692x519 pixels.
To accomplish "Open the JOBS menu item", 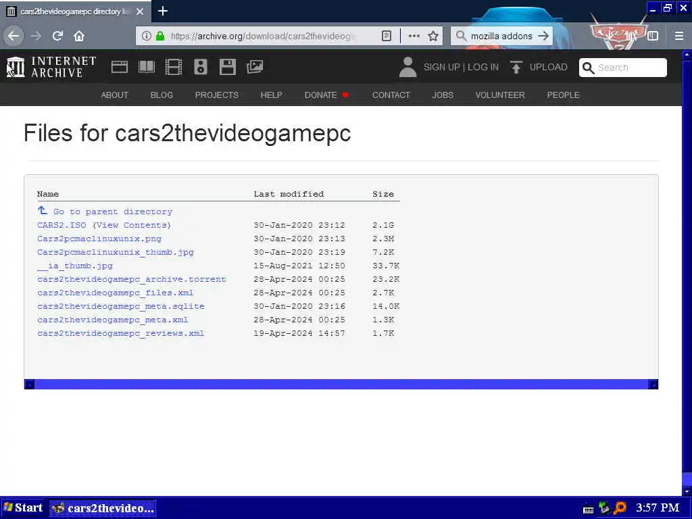I will coord(443,95).
